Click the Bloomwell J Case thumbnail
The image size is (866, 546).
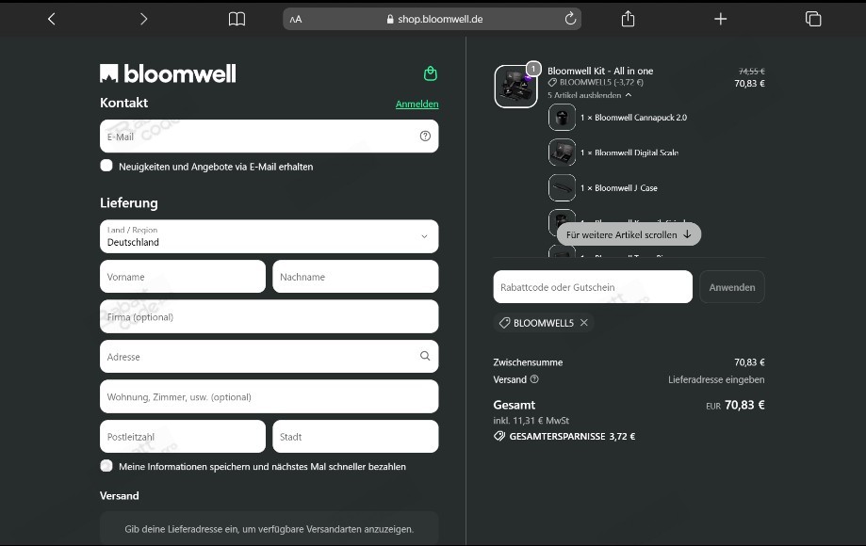click(x=562, y=187)
